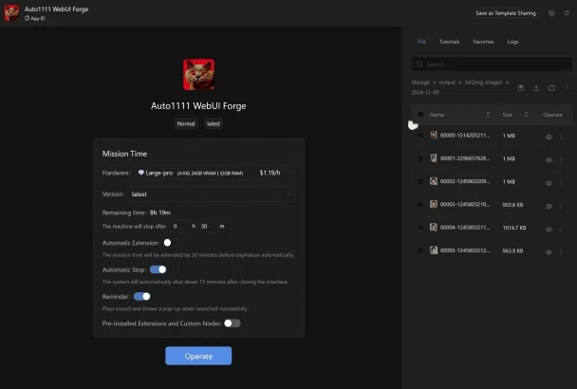Preview file 00001-2296657626 with eye icon

pyautogui.click(x=549, y=160)
